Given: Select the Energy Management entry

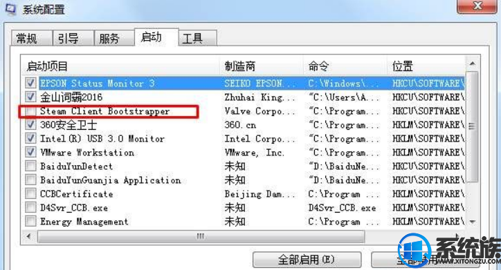Looking at the screenshot, I should [x=84, y=222].
